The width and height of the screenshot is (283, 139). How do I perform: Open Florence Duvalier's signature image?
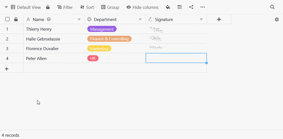coord(156,47)
